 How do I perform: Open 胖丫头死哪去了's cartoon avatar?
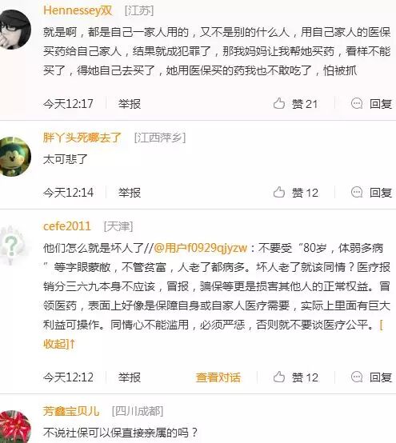tap(14, 157)
